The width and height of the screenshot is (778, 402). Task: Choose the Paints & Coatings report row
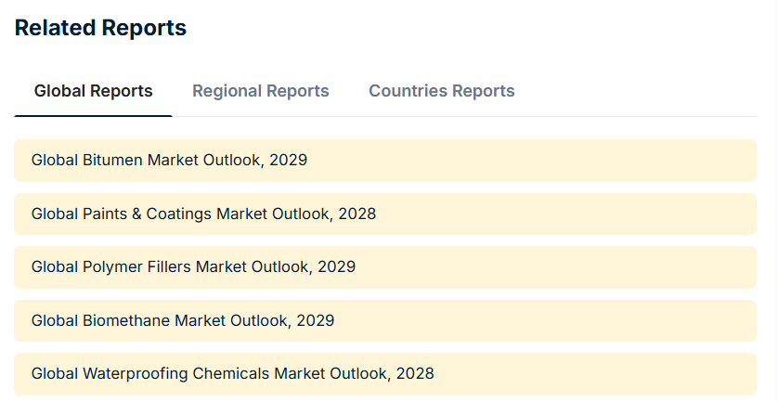point(557,214)
